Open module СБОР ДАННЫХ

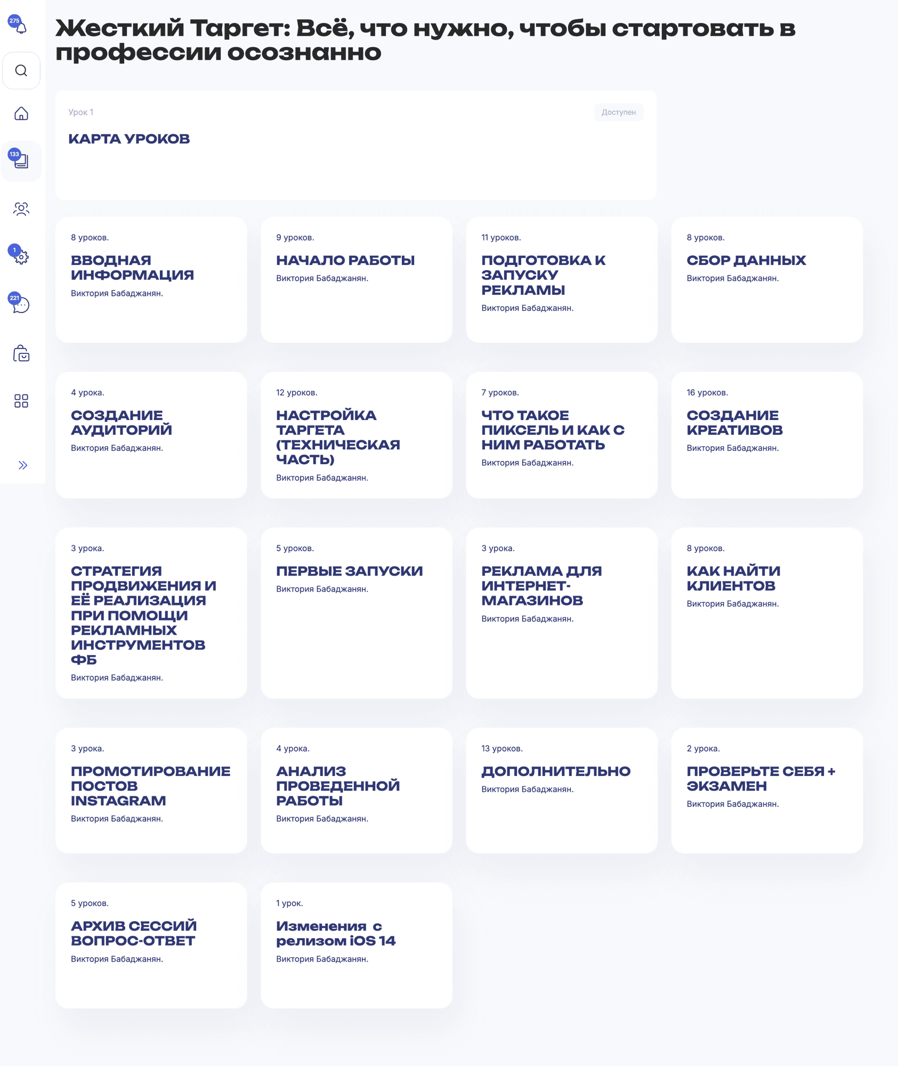[766, 279]
